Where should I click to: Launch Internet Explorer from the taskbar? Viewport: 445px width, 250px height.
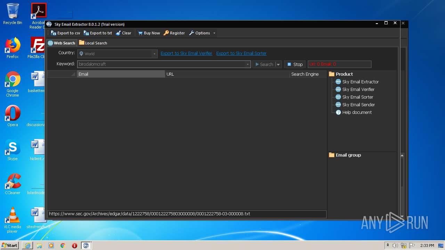(27, 245)
